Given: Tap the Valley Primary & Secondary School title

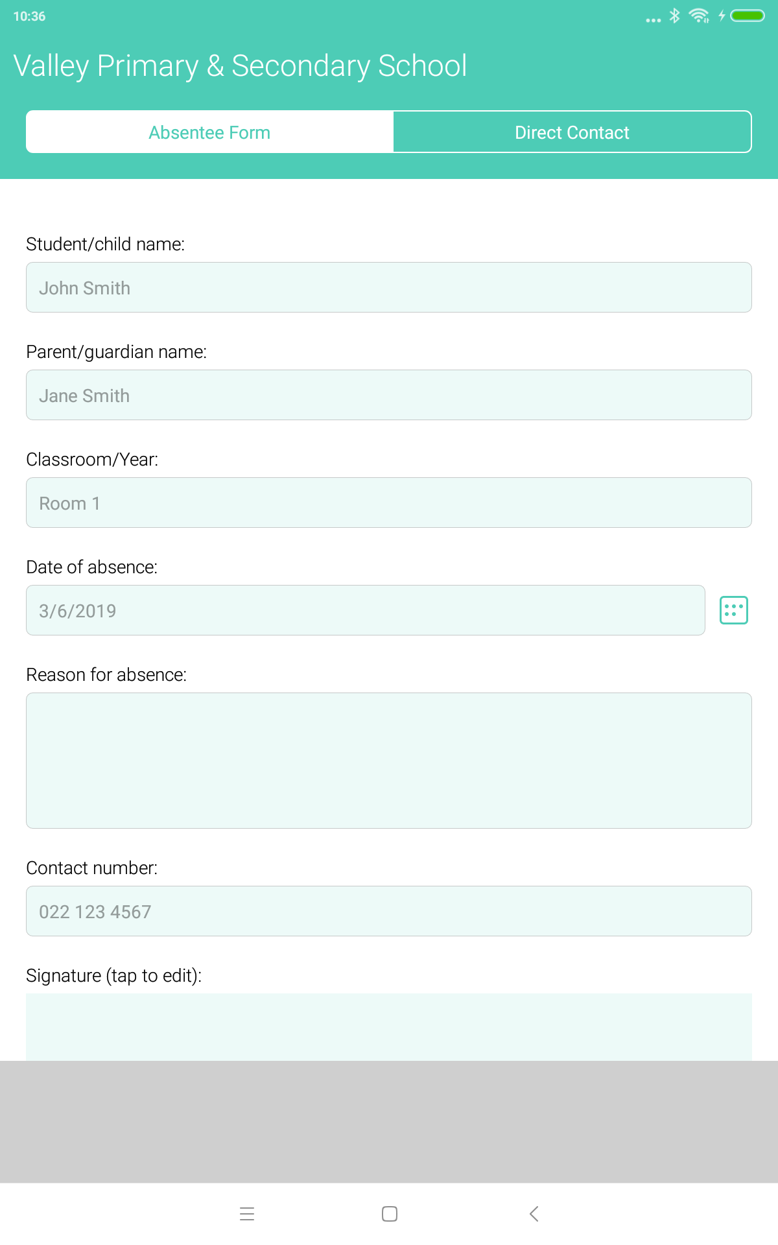Looking at the screenshot, I should pyautogui.click(x=240, y=66).
